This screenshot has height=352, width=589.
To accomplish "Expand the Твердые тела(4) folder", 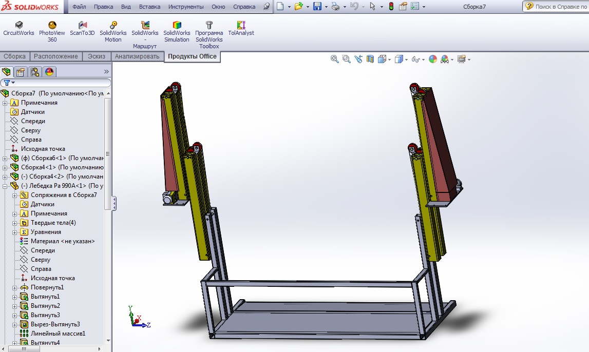I will point(15,223).
